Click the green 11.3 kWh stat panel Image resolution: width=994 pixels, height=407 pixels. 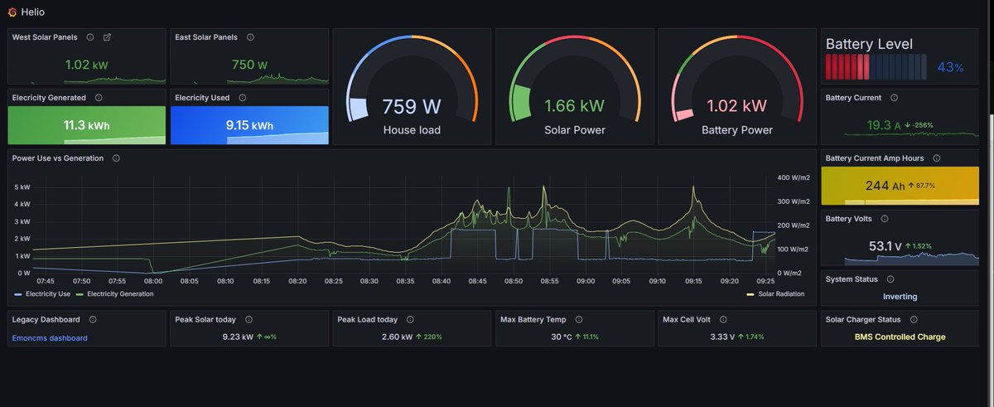[x=87, y=125]
